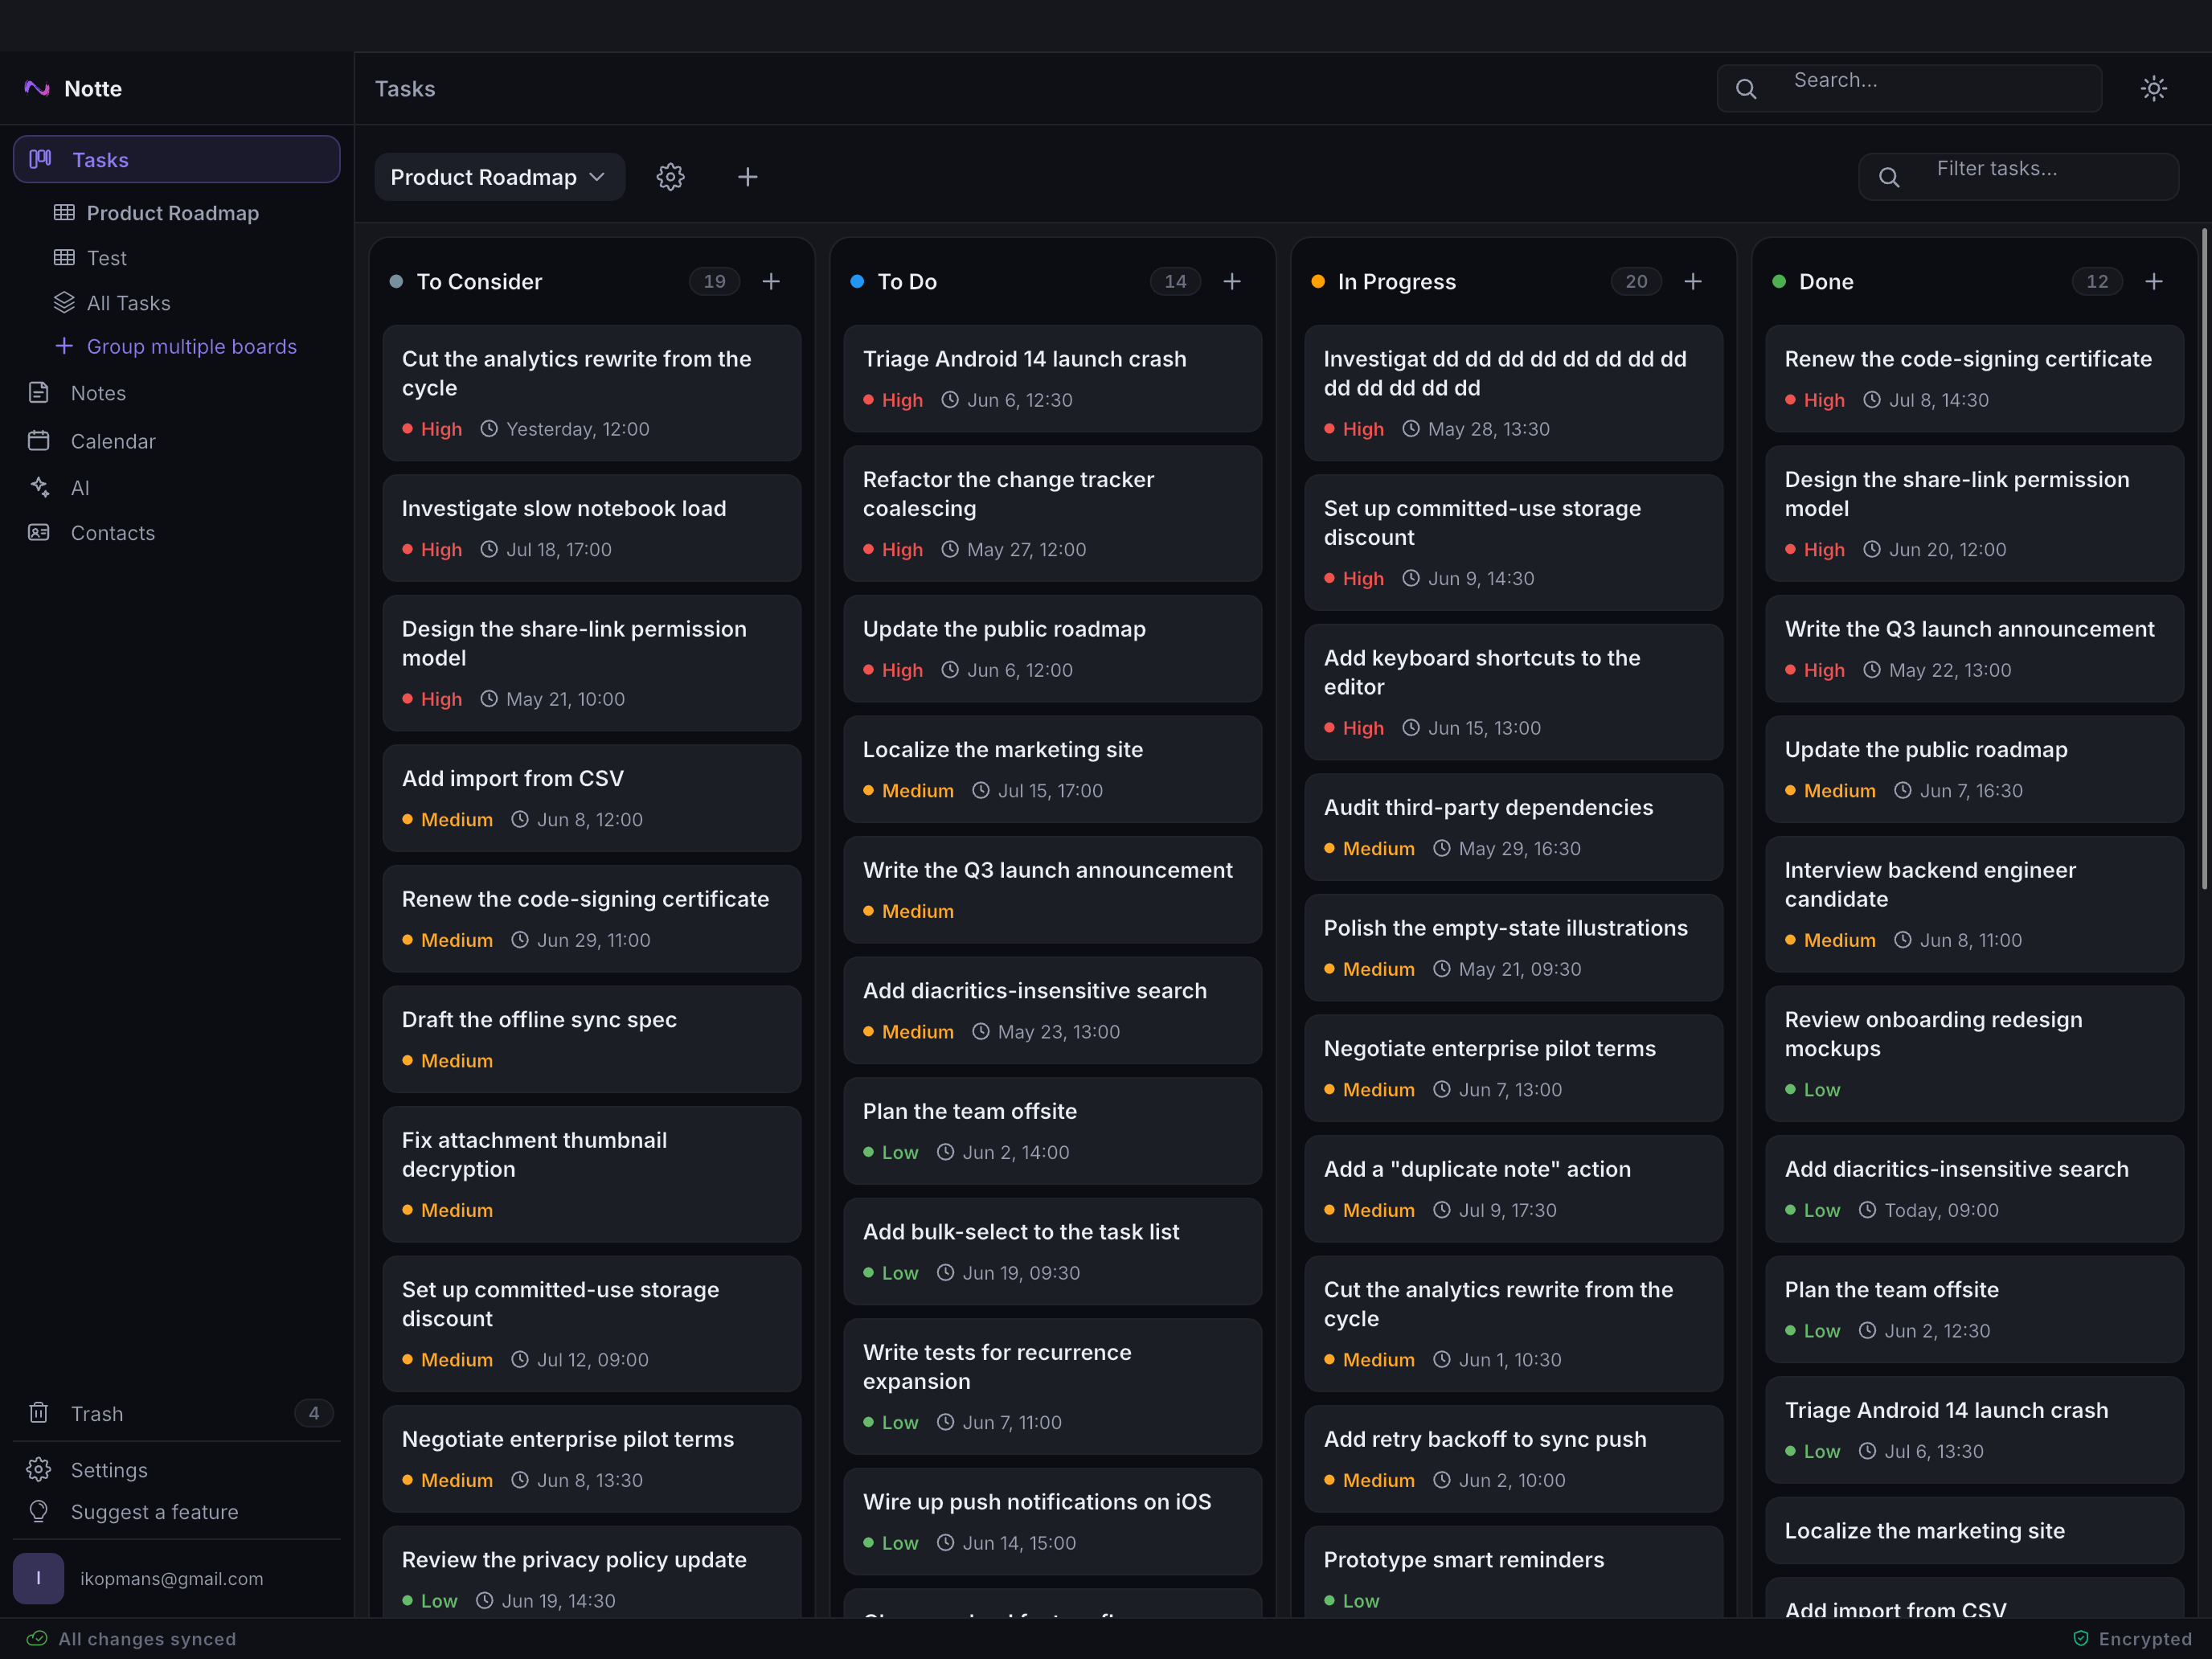
Task: Click the In Progress column header
Action: point(1396,282)
